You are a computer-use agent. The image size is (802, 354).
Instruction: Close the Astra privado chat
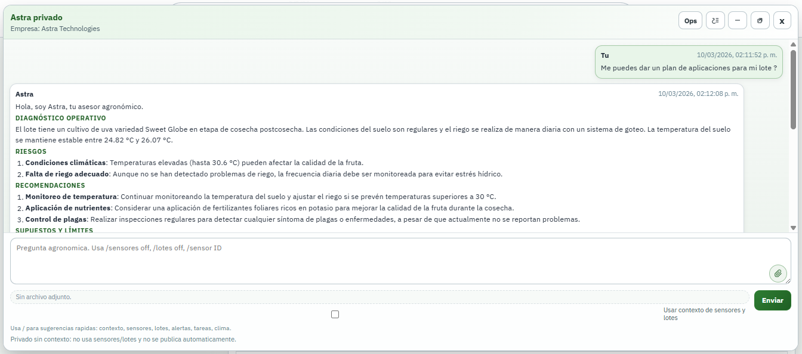[x=782, y=20]
